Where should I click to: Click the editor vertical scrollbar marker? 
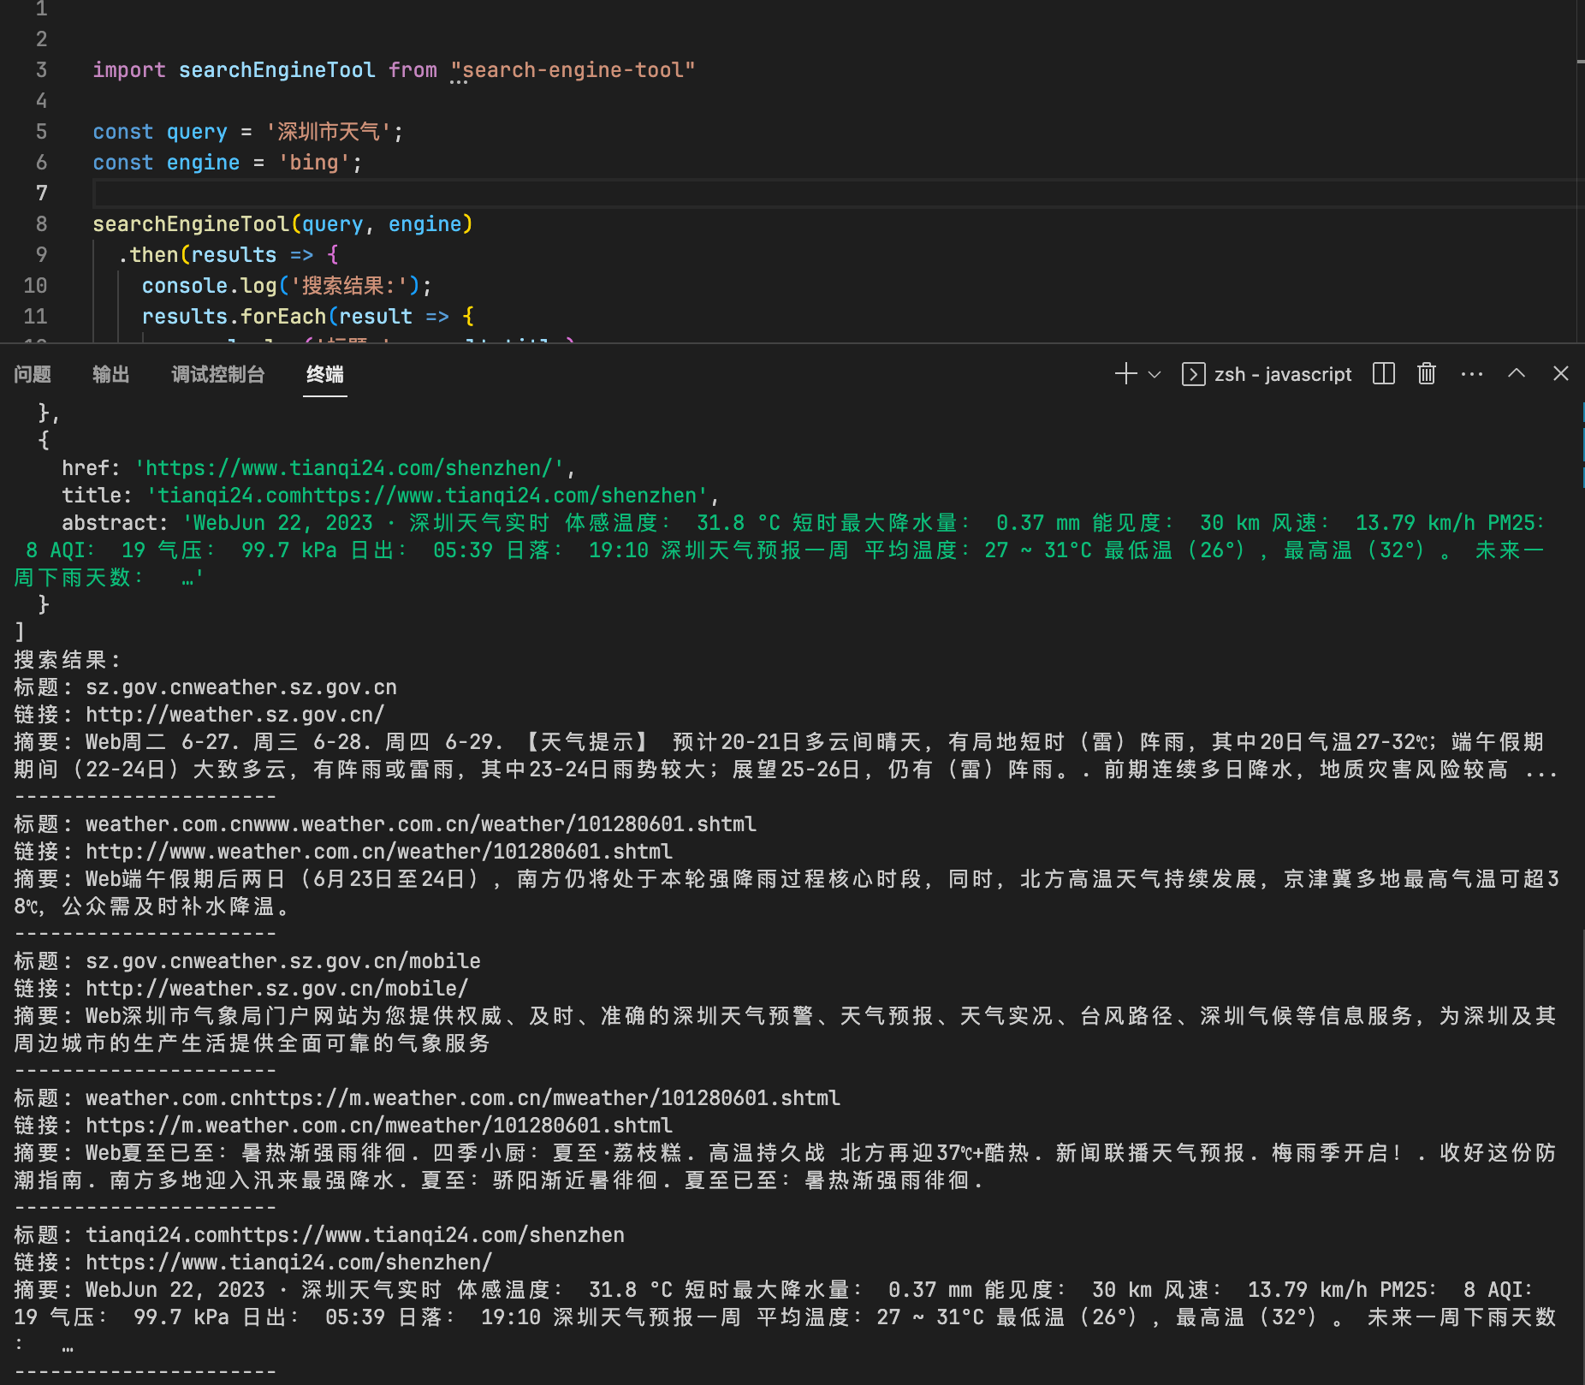[1581, 62]
